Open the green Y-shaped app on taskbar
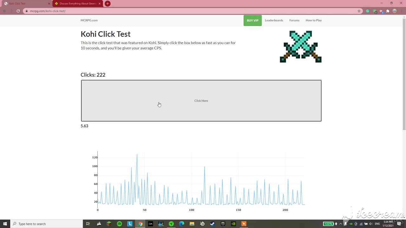Viewport: 406px width, 228px height. (x=171, y=224)
